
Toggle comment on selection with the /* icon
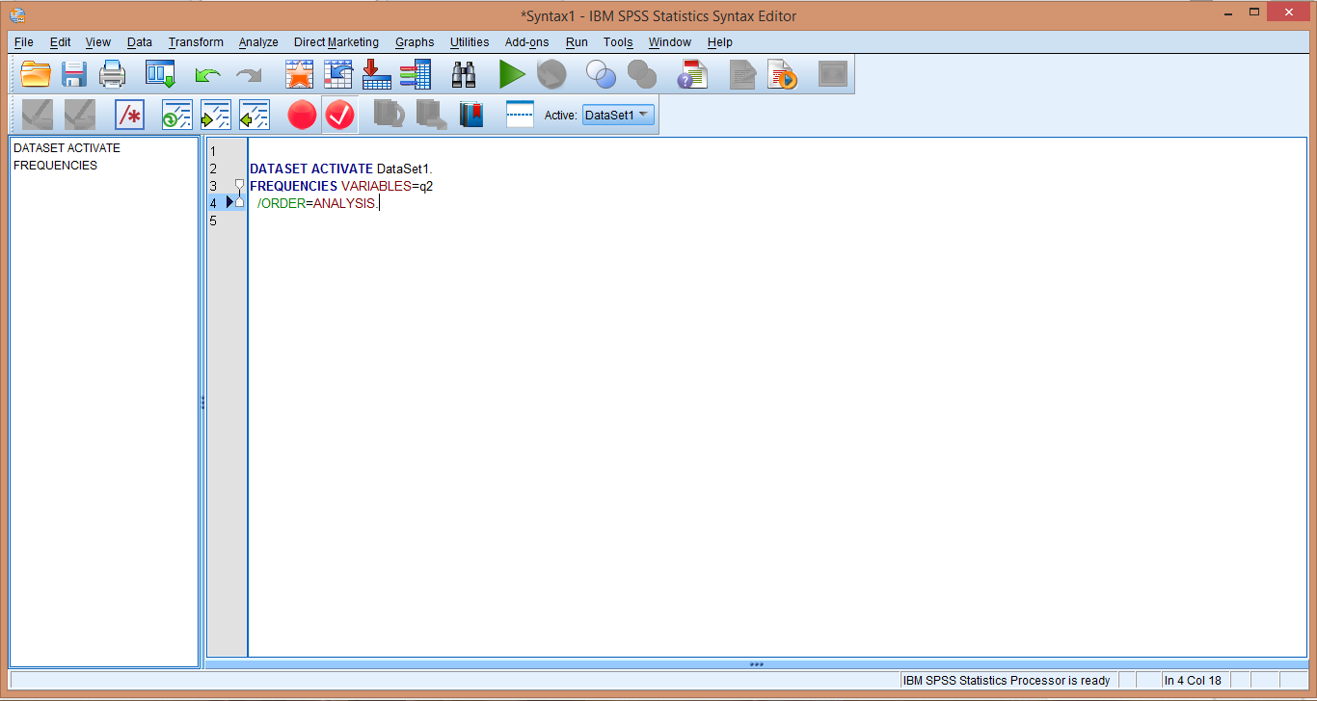point(128,115)
